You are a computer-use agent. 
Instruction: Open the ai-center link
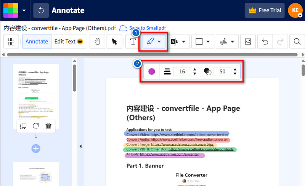pos(169,154)
